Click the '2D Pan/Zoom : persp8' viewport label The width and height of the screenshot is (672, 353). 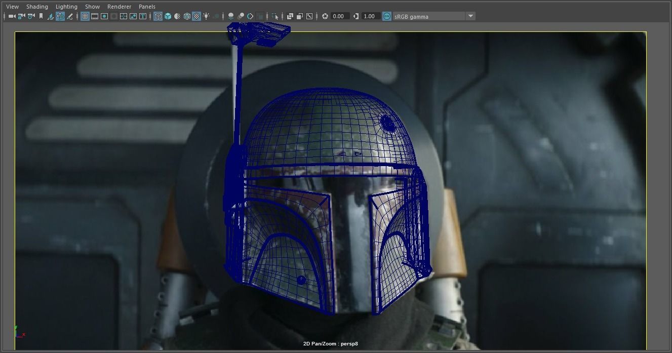(x=331, y=344)
